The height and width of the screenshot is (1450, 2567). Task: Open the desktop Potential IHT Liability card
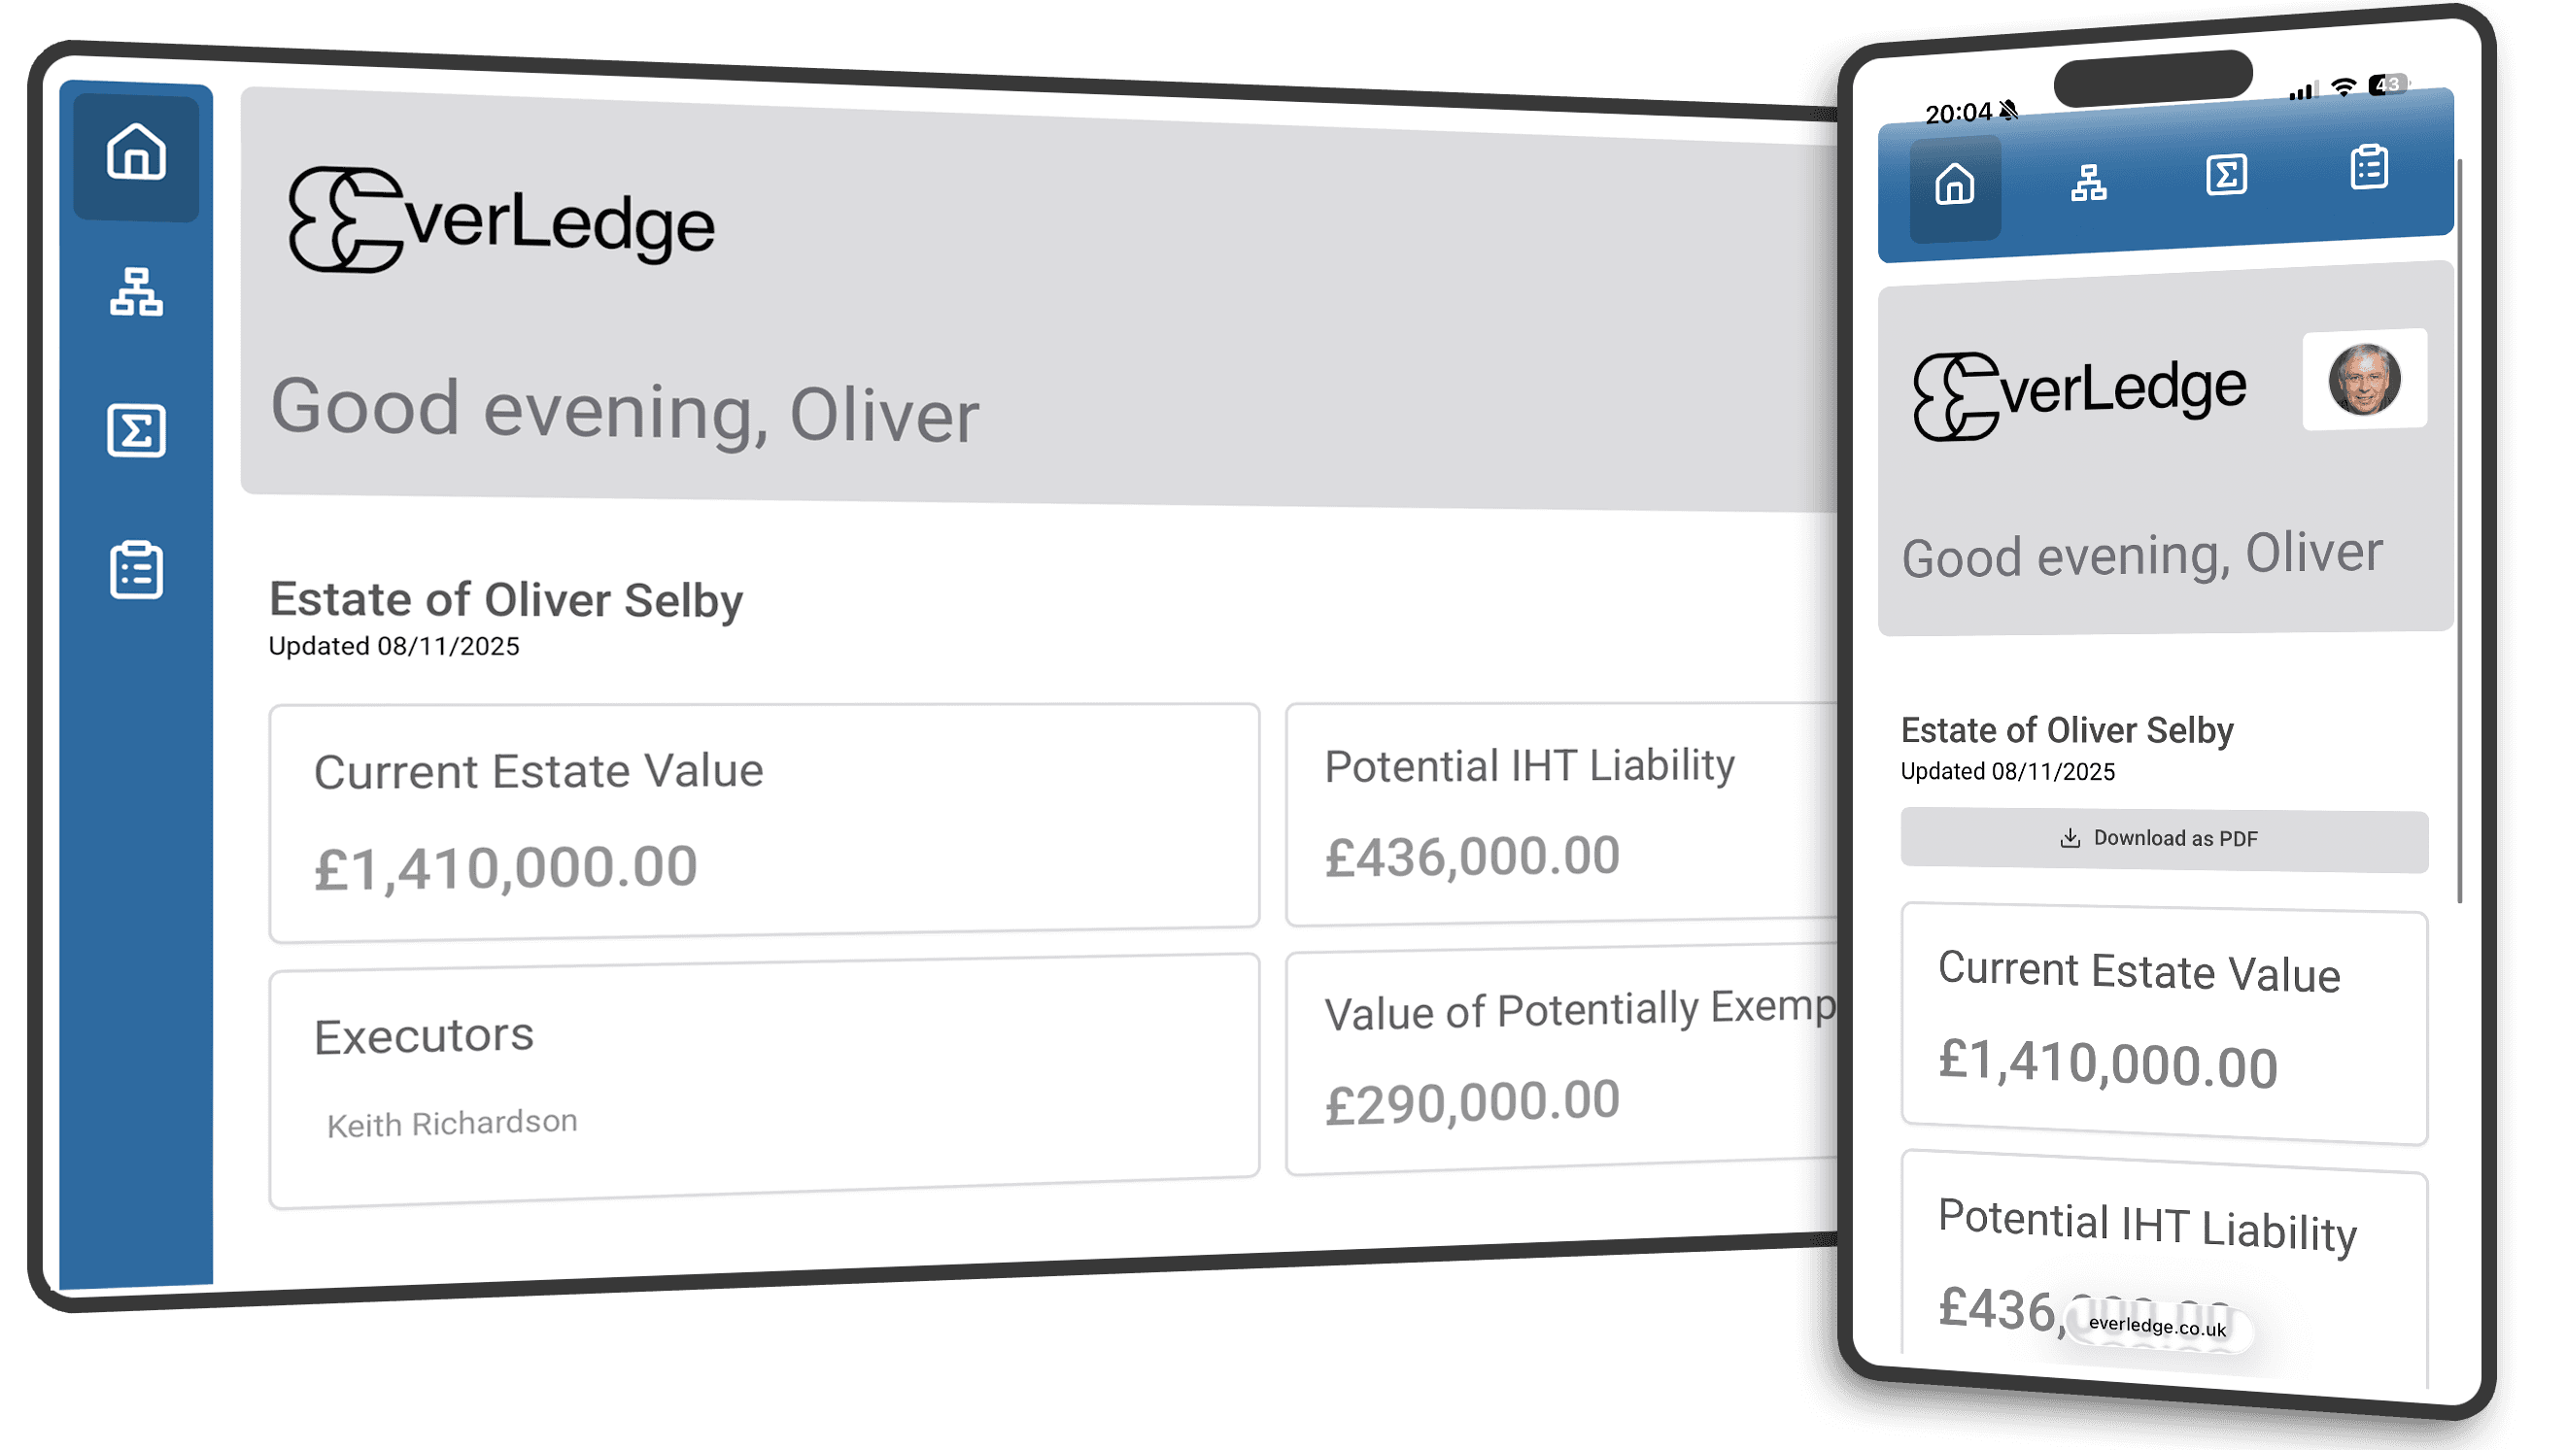coord(1560,812)
